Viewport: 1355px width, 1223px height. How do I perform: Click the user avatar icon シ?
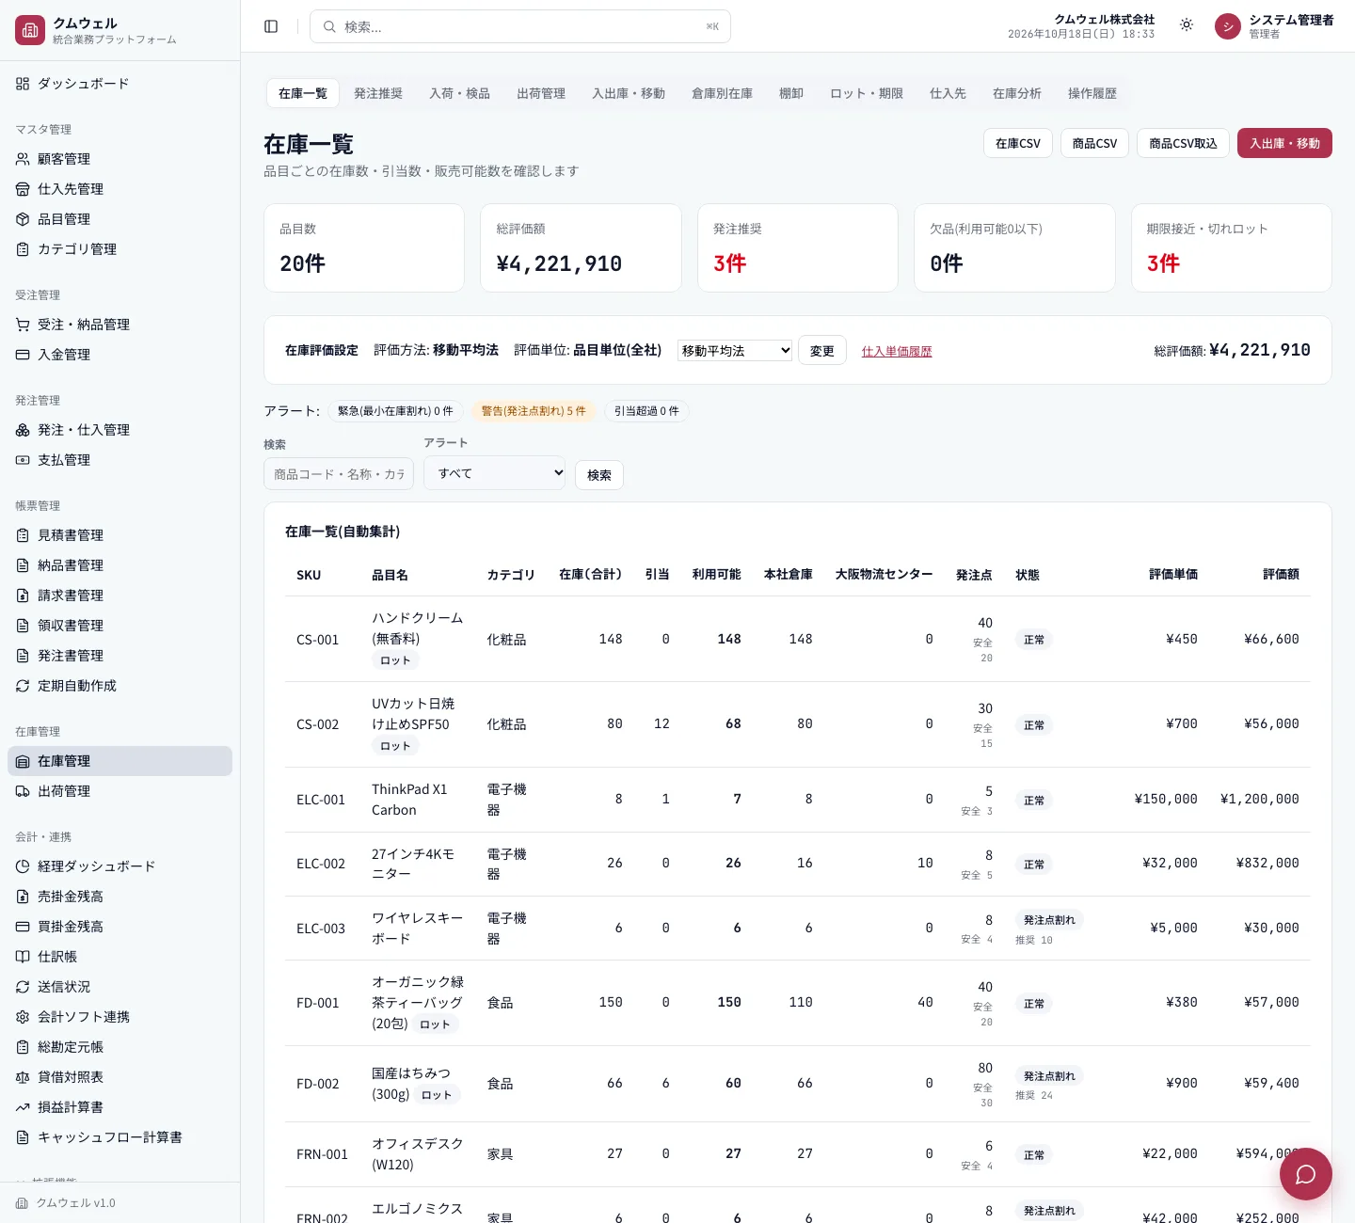point(1228,26)
